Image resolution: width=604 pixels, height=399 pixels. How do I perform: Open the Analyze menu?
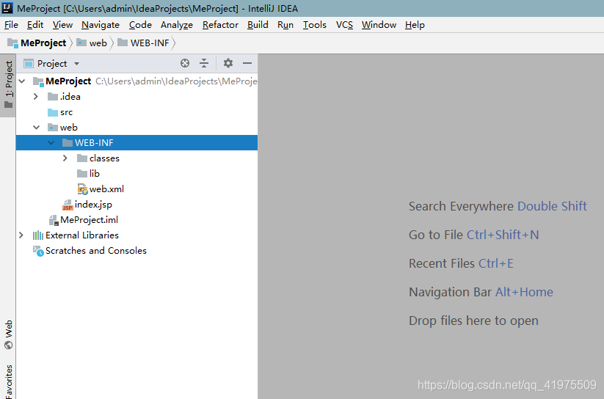(x=177, y=25)
